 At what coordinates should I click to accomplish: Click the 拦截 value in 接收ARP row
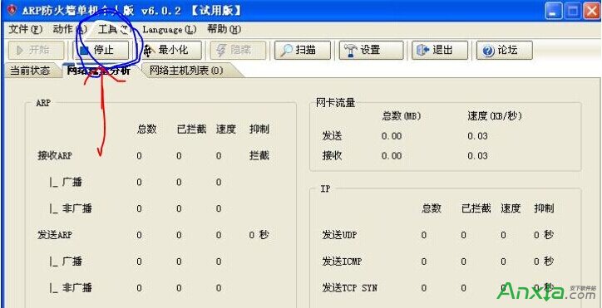click(259, 156)
